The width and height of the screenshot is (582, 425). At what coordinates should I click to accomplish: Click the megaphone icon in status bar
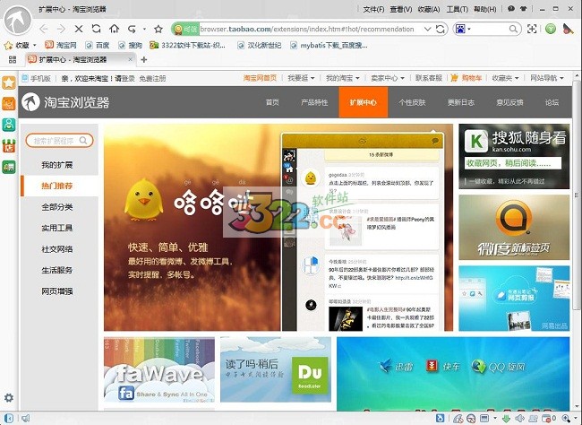tap(26, 419)
